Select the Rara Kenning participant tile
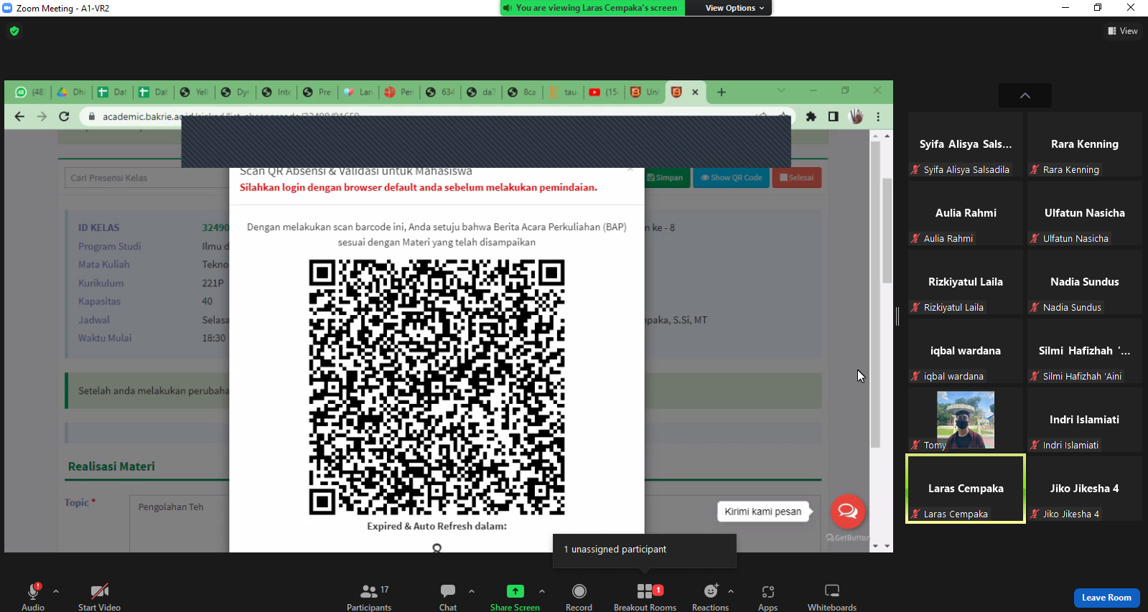Screen dimensions: 1148x612 [1085, 144]
